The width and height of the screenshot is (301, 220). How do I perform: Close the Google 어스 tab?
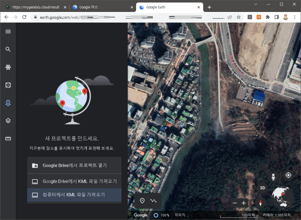click(132, 7)
